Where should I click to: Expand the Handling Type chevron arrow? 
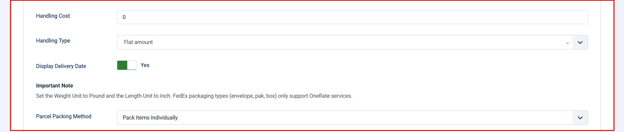click(x=580, y=42)
